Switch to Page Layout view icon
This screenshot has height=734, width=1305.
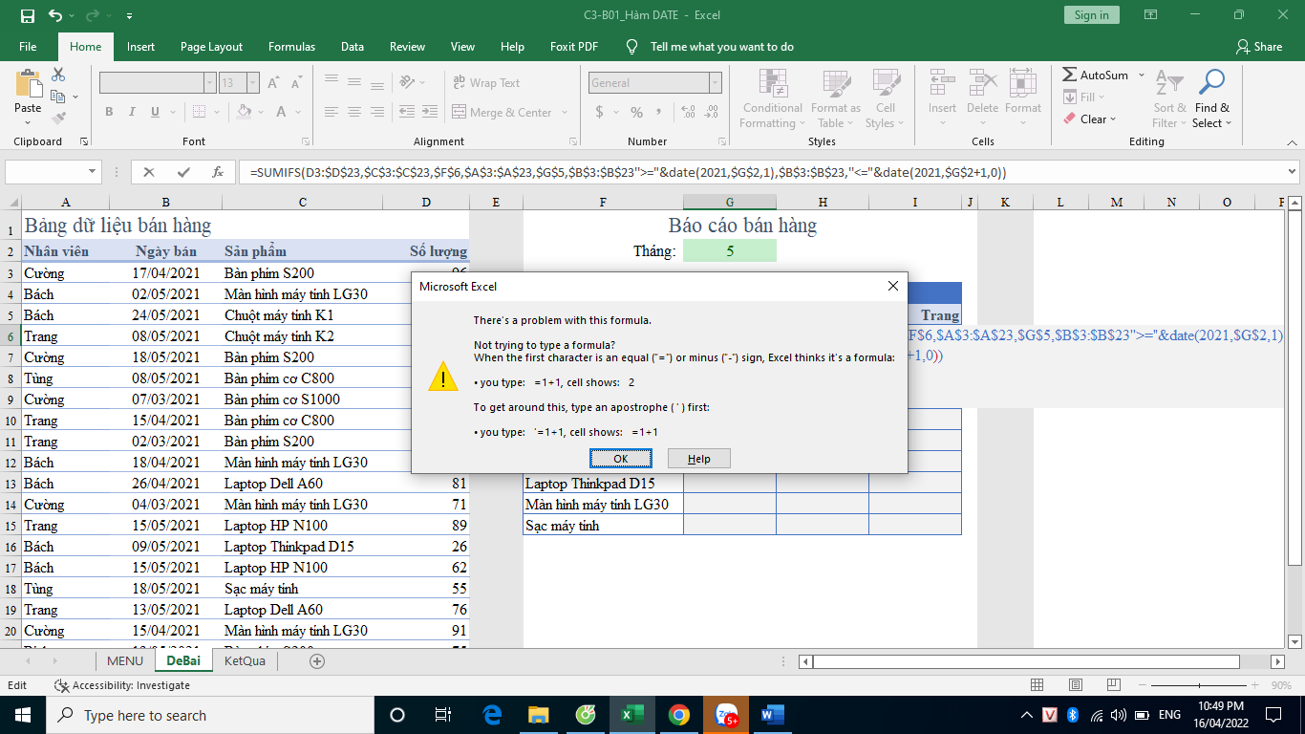1076,685
